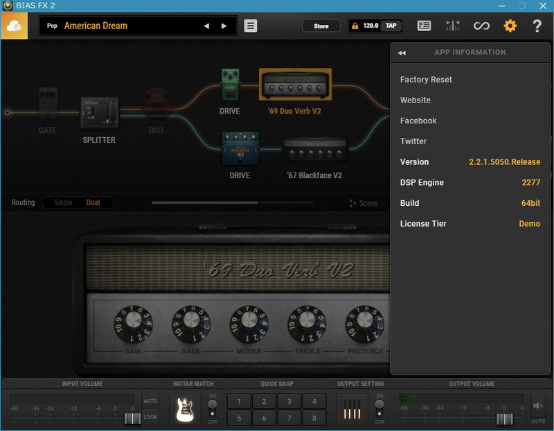Screen dimensions: 554x431
Task: Select Quick Snap 1
Action: pyautogui.click(x=239, y=401)
